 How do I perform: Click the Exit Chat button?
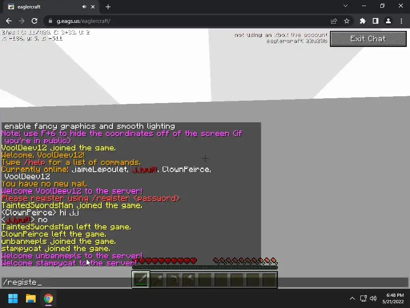pos(368,39)
